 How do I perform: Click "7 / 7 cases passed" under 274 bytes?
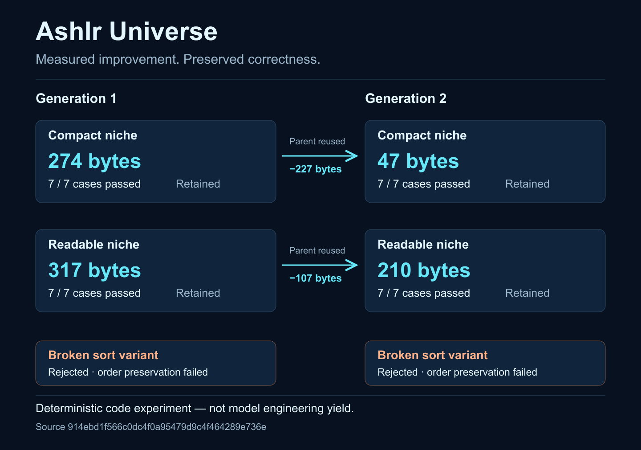94,184
